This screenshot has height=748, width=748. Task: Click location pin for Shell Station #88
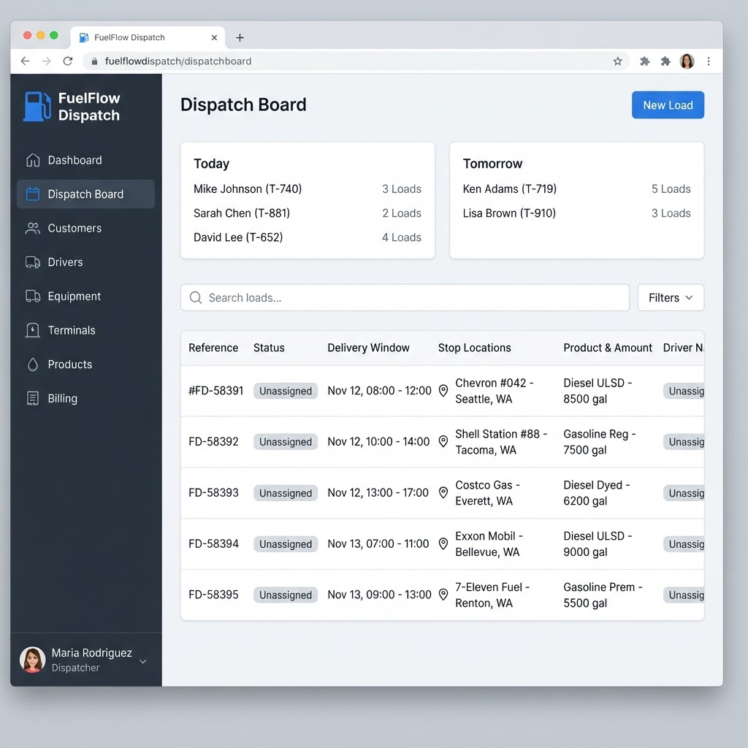[x=443, y=442]
